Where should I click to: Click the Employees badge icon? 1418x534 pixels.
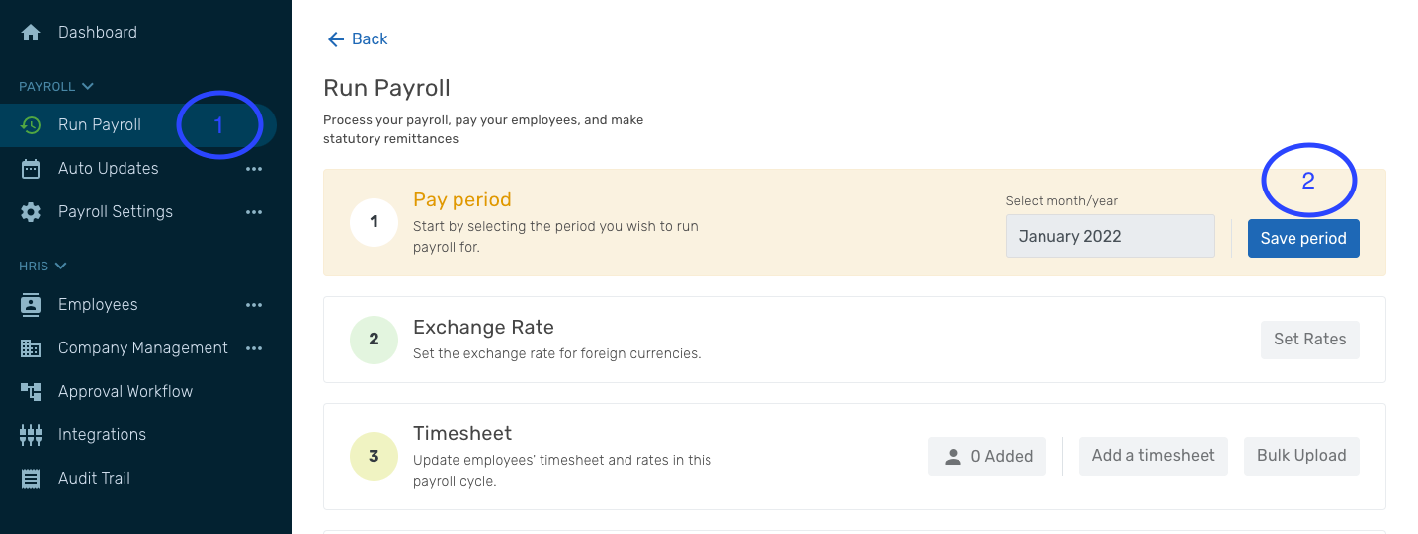coord(31,305)
